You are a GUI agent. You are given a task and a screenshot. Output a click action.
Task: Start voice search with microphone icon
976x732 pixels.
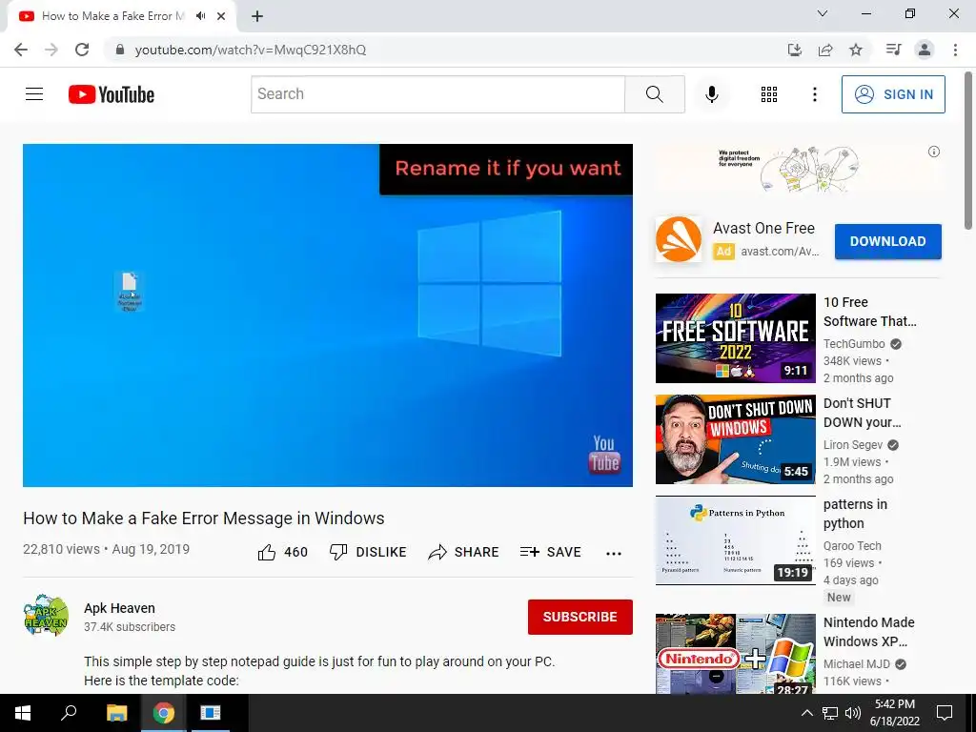[711, 94]
